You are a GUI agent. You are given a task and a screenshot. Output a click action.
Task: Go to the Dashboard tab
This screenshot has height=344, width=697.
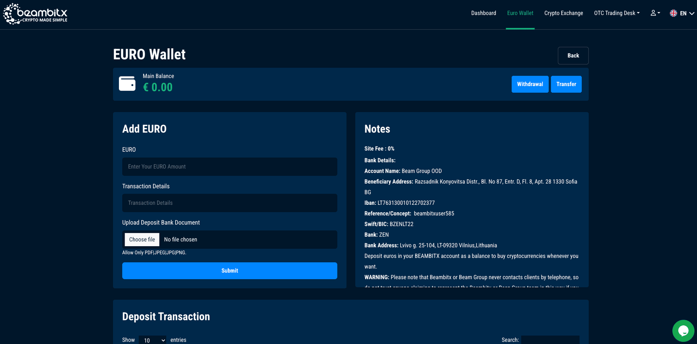click(484, 13)
